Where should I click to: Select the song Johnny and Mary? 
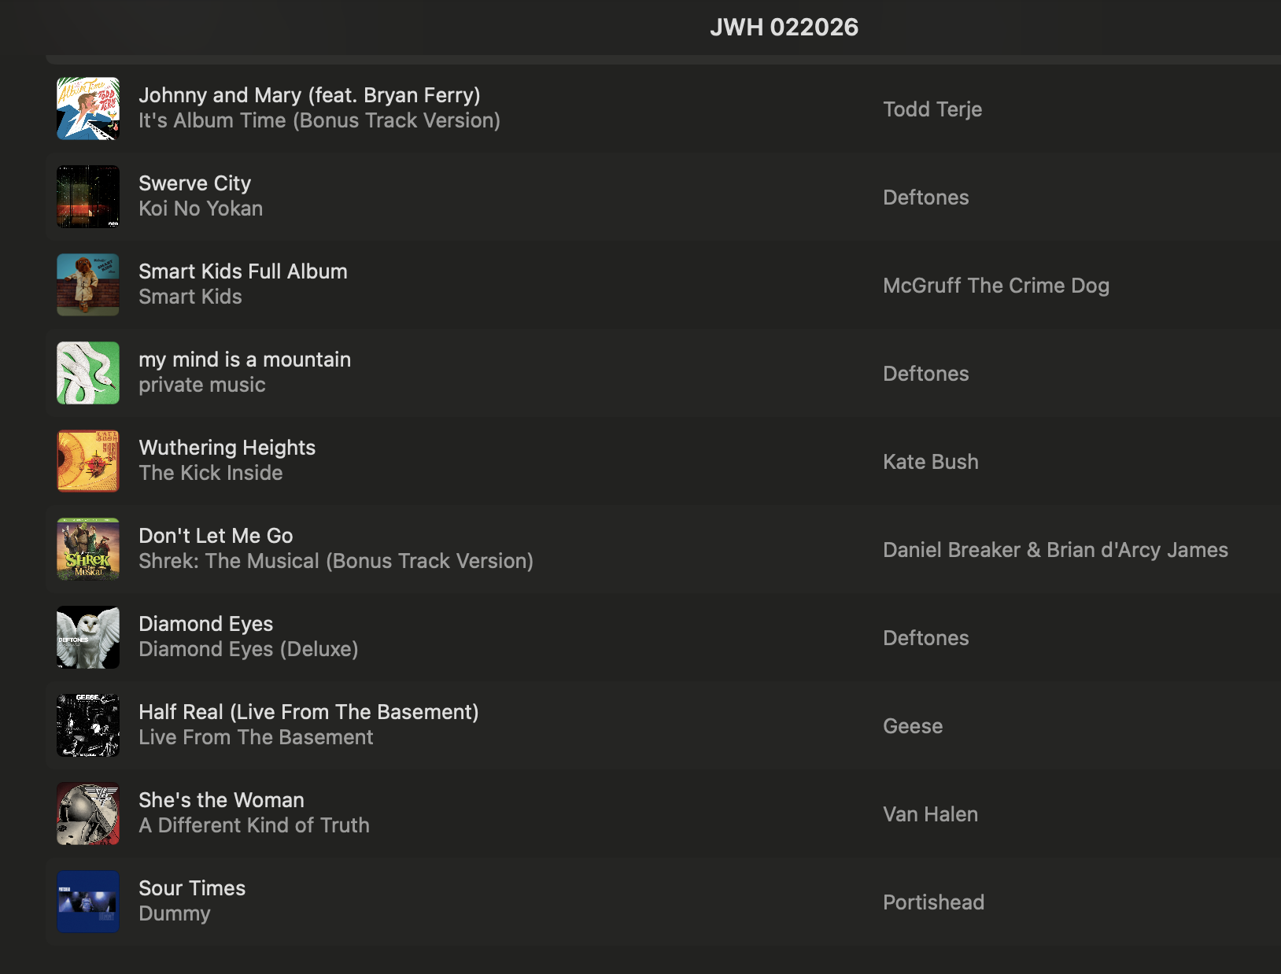(x=309, y=95)
